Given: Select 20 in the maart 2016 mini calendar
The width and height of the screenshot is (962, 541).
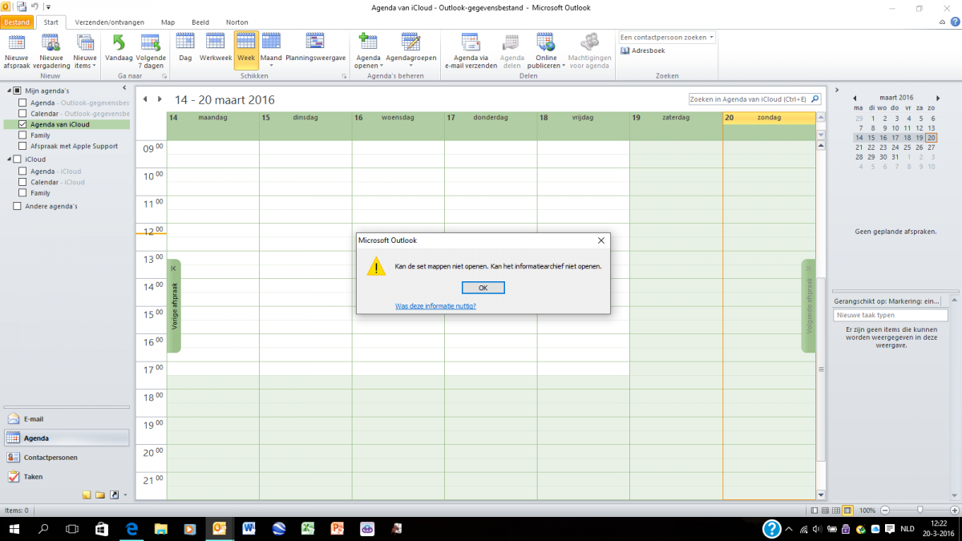Looking at the screenshot, I should 931,137.
